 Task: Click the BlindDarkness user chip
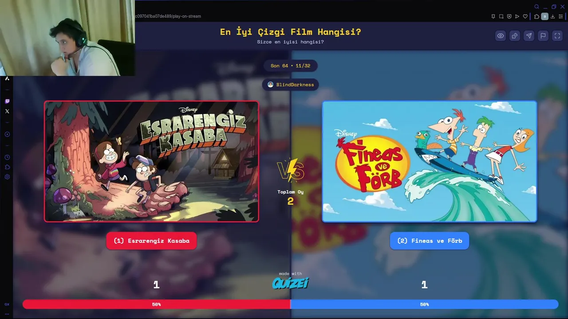(x=291, y=85)
